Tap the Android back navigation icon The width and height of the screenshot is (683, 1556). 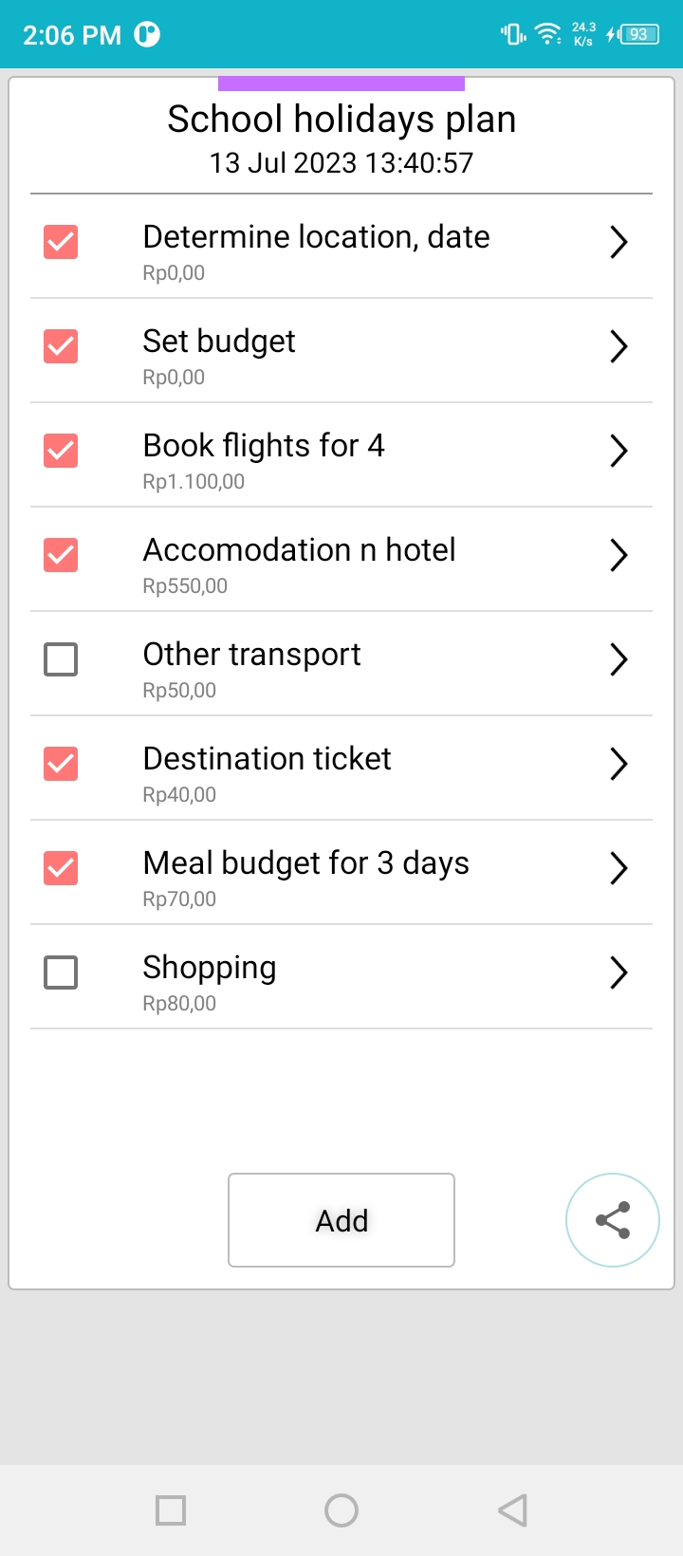(x=512, y=1510)
